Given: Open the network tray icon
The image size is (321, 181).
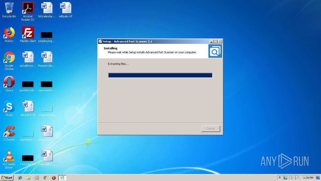Looking at the screenshot, I should [x=285, y=178].
